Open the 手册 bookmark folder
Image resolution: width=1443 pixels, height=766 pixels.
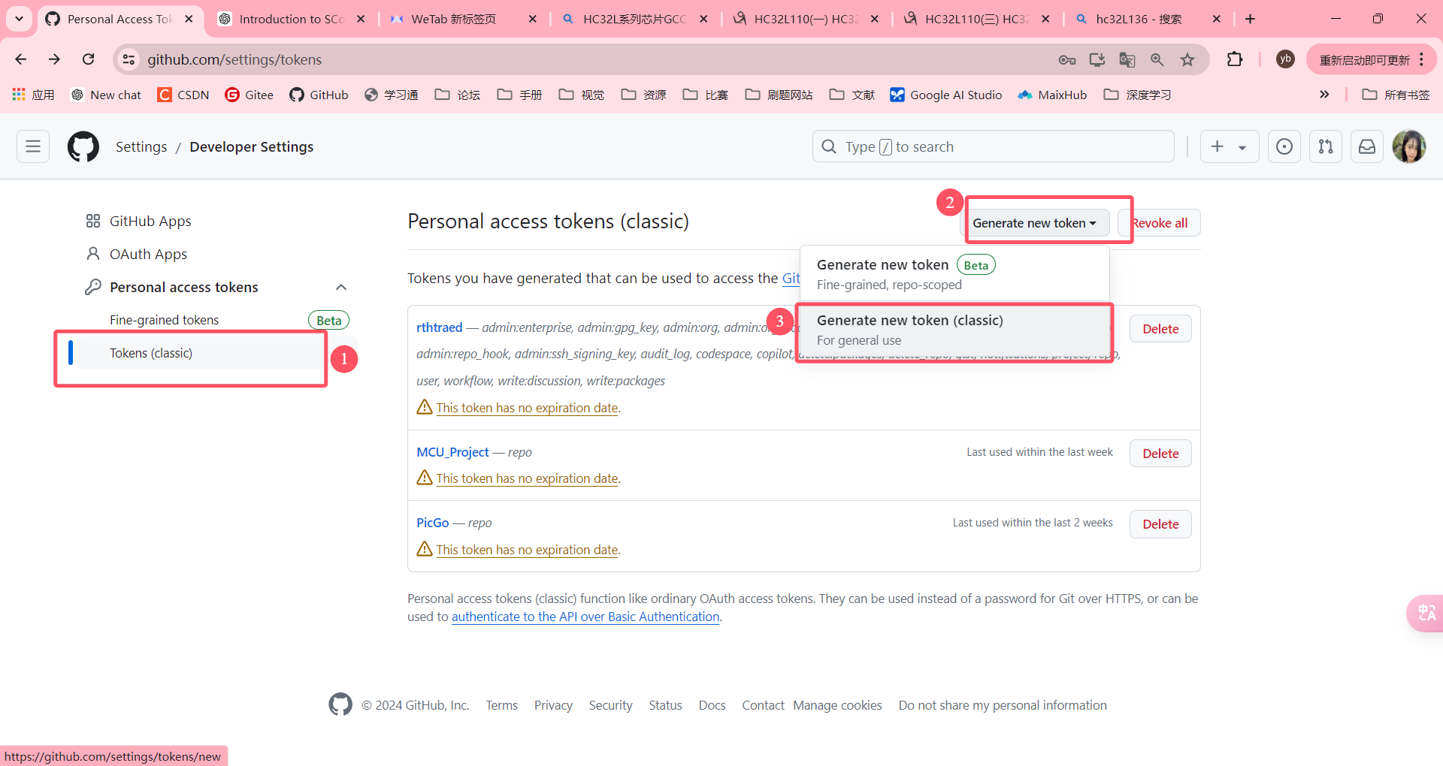tap(520, 95)
